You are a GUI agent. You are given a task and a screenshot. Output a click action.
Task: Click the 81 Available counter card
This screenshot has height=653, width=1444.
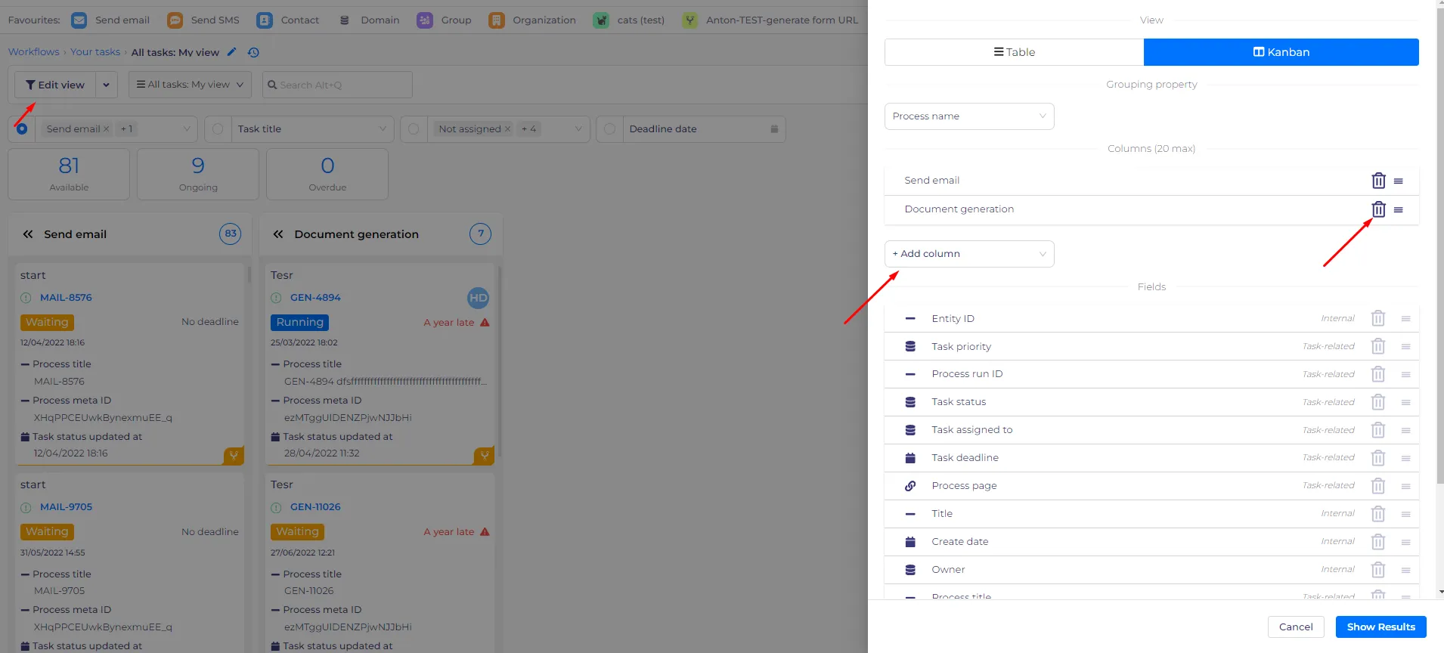pos(69,175)
